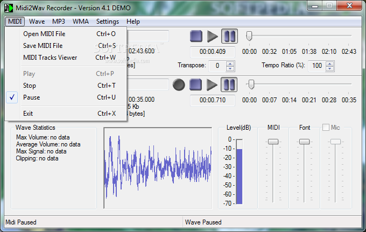Start MIDI playback with the play triangle
Viewport: 366px width, 232px height.
pos(212,37)
